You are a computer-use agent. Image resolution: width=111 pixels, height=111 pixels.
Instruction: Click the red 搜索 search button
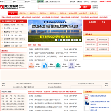85,7
